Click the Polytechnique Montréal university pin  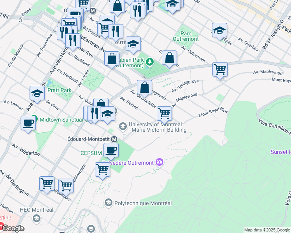(x=109, y=203)
